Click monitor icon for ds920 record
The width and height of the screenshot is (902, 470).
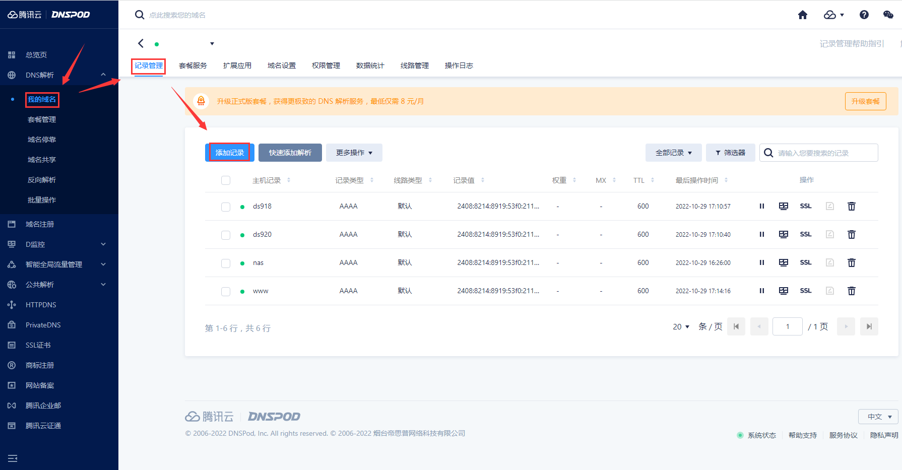784,234
